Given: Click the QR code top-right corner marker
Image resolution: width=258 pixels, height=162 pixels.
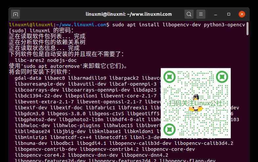Looking at the screenshot, I should (222, 77).
